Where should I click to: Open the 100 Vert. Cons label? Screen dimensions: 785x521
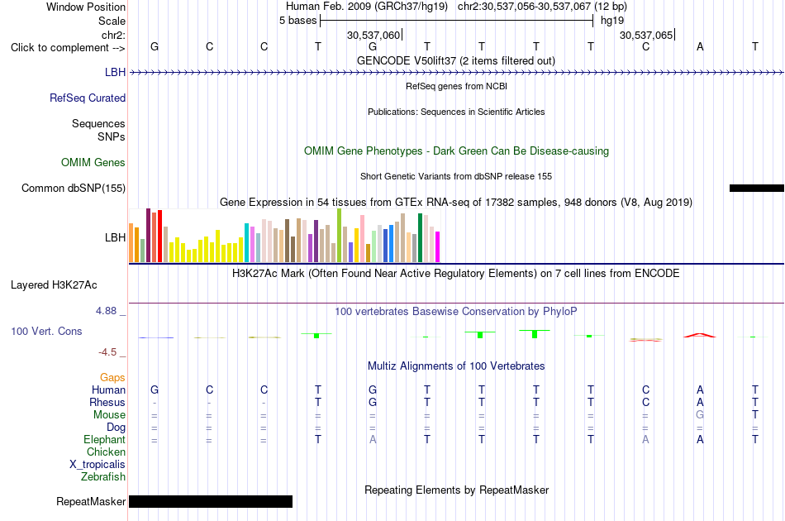coord(46,331)
